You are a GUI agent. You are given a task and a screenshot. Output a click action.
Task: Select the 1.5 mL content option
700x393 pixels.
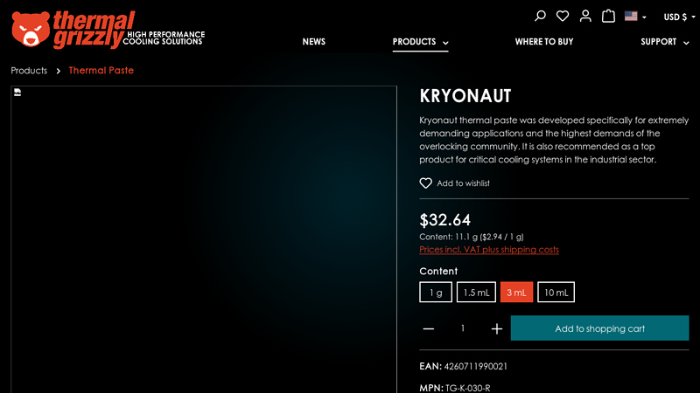point(476,293)
